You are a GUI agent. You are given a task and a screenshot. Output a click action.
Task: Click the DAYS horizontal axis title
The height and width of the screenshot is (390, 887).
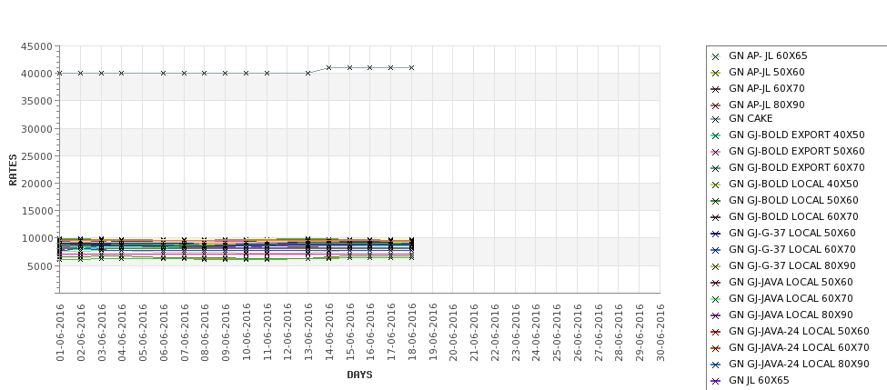[x=359, y=375]
